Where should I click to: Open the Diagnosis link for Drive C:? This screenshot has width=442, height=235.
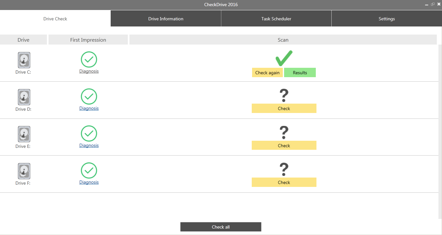tap(89, 71)
